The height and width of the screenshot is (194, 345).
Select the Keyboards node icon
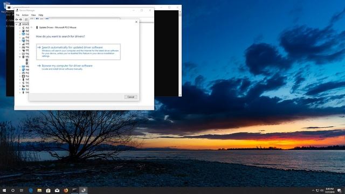pyautogui.click(x=23, y=53)
